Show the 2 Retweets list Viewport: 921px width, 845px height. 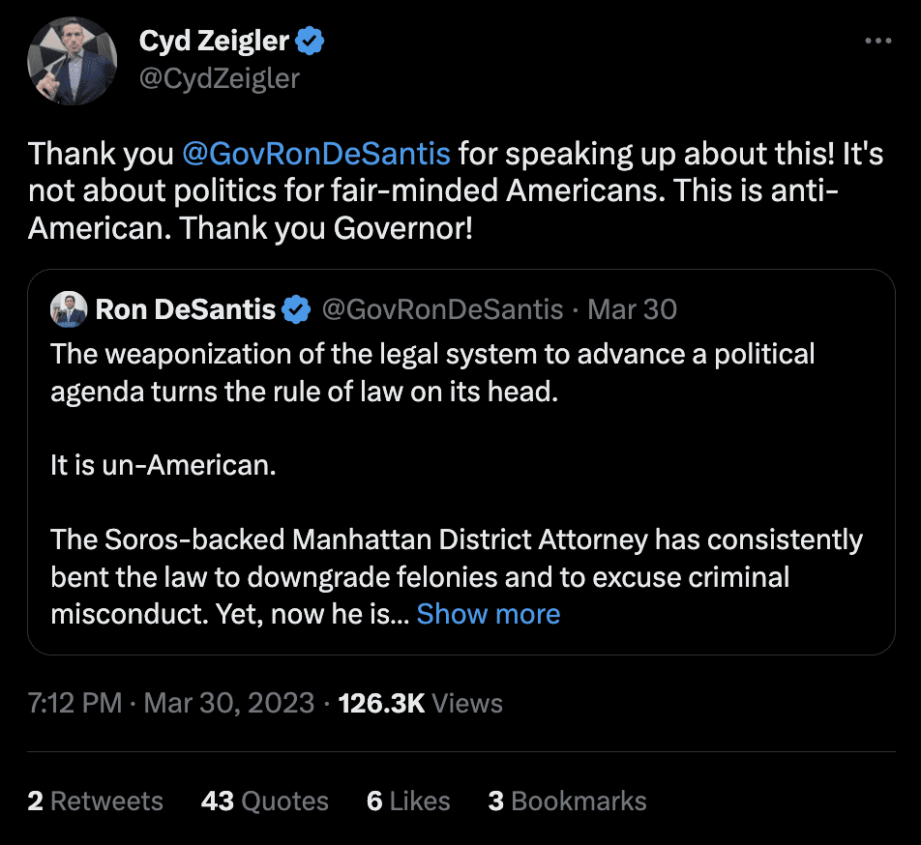tap(95, 801)
